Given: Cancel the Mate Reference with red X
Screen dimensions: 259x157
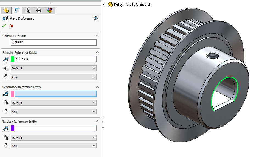Looking at the screenshot, I should [12, 26].
